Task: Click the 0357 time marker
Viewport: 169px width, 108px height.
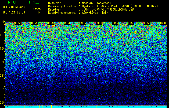Action: pyautogui.click(x=115, y=23)
